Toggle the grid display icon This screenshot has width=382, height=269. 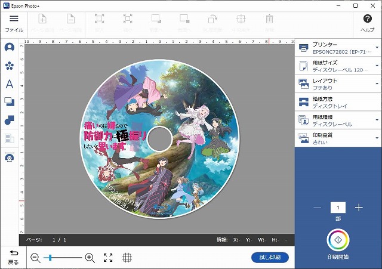(127, 258)
